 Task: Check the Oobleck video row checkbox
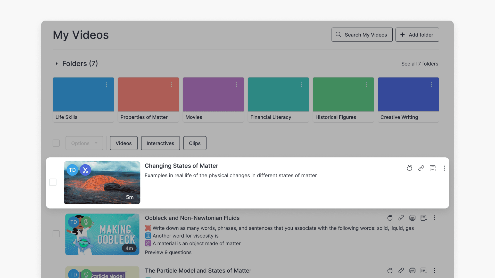pyautogui.click(x=56, y=234)
